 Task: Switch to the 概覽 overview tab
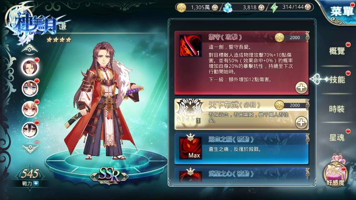pyautogui.click(x=337, y=51)
